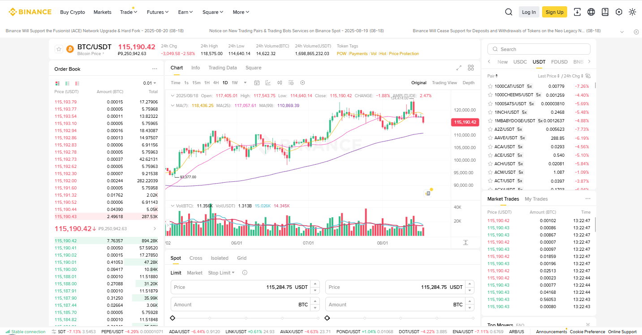Click the Sign Up button
Viewport: 642px width, 335px height.
pyautogui.click(x=555, y=12)
